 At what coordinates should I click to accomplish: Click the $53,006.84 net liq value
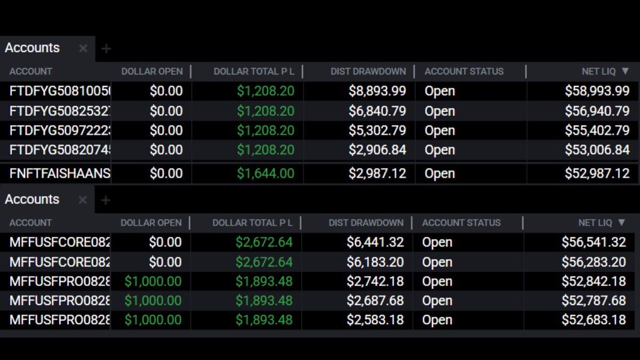pos(597,150)
